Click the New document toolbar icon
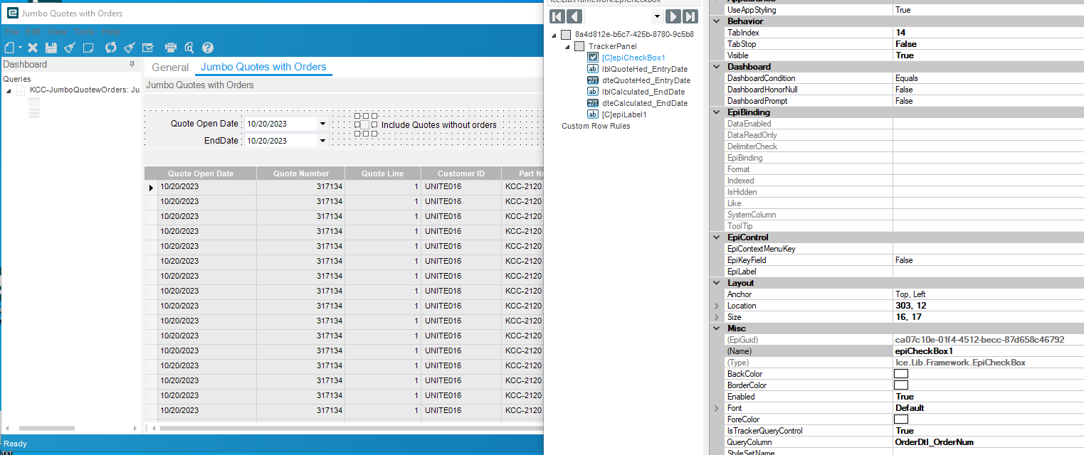The image size is (1084, 455). coord(9,48)
